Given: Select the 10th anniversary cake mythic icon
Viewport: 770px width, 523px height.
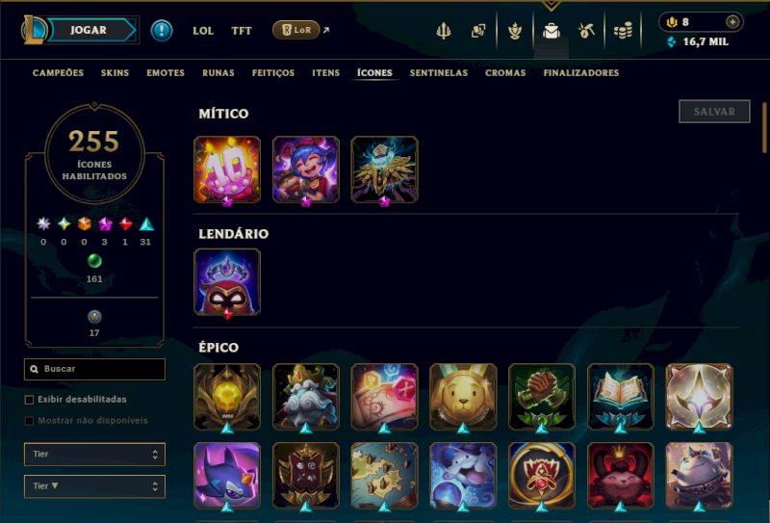Looking at the screenshot, I should tap(227, 170).
